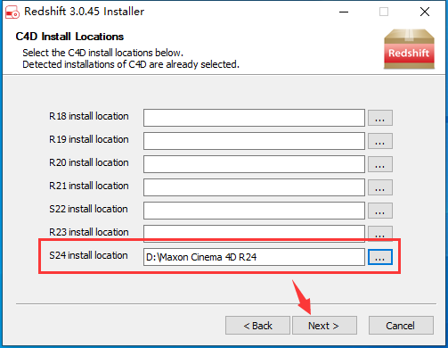Screen dimensions: 448x348
Task: Browse for S24 install location
Action: [380, 257]
